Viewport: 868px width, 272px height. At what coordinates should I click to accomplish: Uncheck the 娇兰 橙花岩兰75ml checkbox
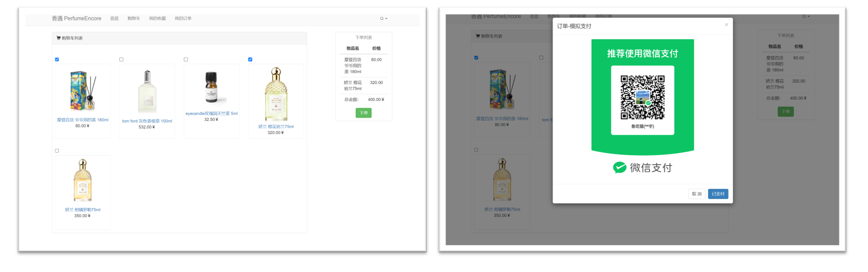[x=250, y=59]
